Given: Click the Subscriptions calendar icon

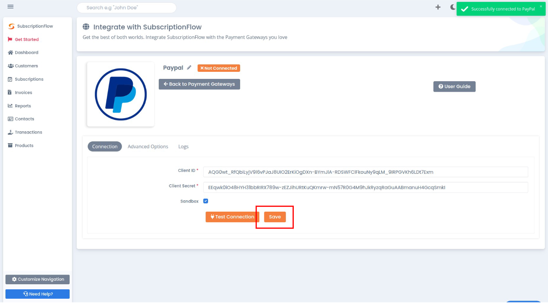Looking at the screenshot, I should point(10,79).
